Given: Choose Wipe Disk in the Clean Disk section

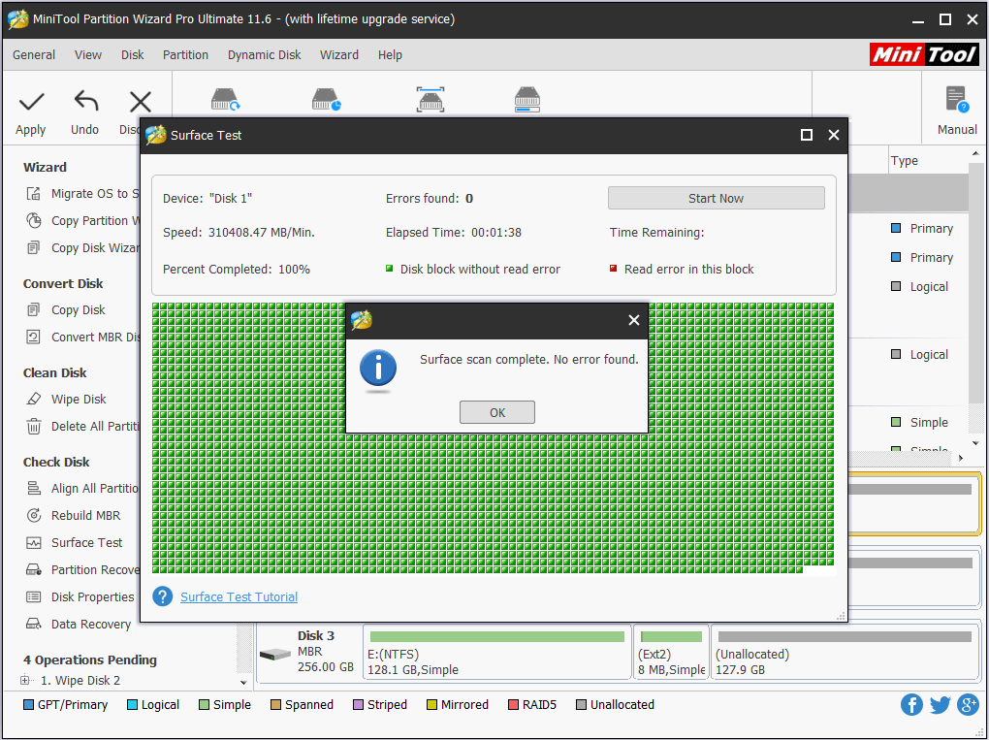Looking at the screenshot, I should pos(79,399).
